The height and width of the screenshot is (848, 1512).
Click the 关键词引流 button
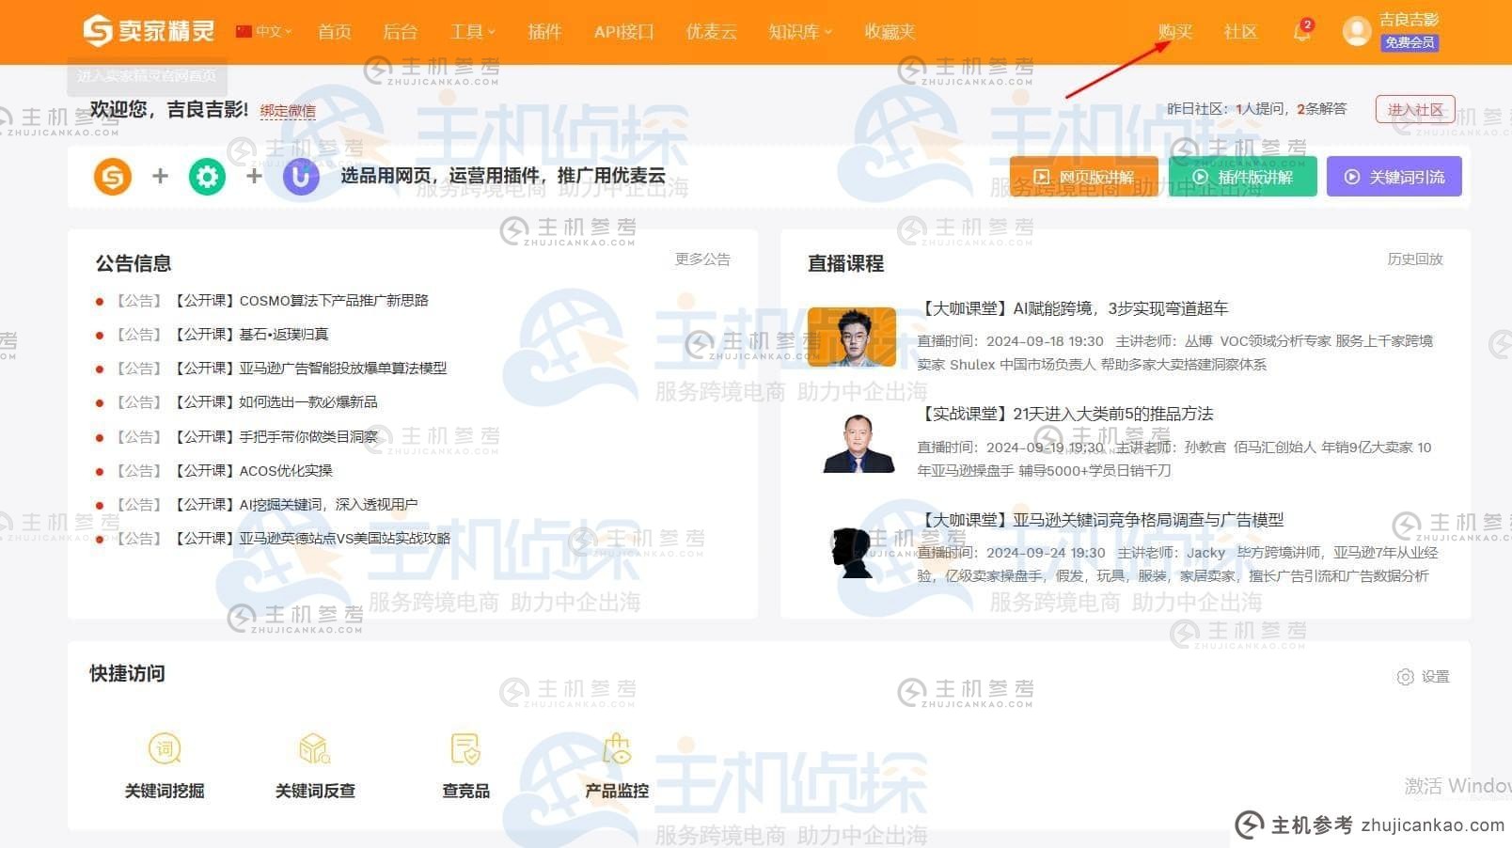pyautogui.click(x=1394, y=176)
